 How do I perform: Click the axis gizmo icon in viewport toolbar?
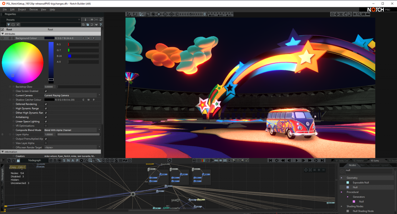[x=141, y=14]
